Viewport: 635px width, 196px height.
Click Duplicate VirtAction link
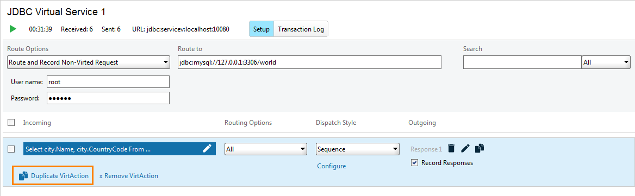(60, 176)
